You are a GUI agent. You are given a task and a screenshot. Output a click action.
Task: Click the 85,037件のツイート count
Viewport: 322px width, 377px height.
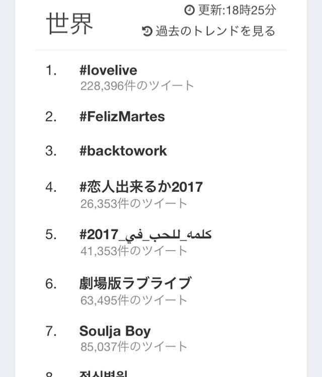[134, 347]
